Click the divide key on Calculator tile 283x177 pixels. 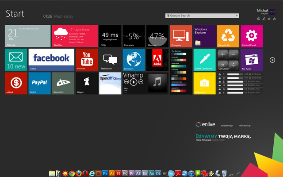233,65
